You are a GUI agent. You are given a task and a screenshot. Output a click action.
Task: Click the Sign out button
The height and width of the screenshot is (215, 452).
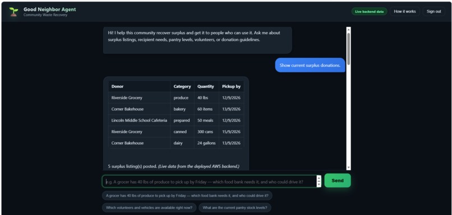[433, 12]
